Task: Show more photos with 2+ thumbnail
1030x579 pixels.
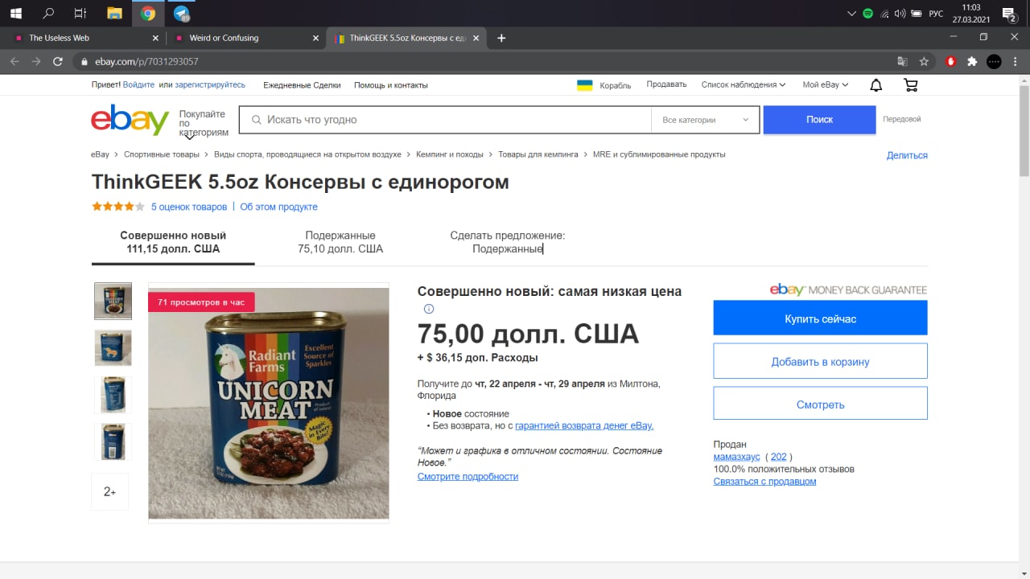Action: pos(109,491)
